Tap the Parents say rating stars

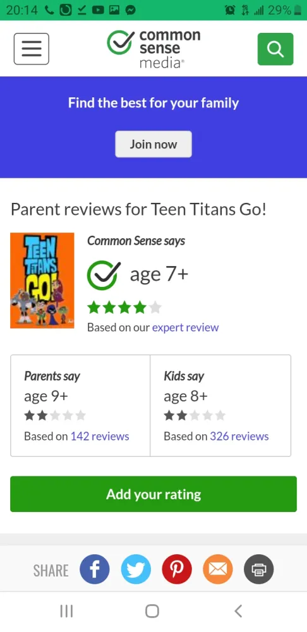55,415
